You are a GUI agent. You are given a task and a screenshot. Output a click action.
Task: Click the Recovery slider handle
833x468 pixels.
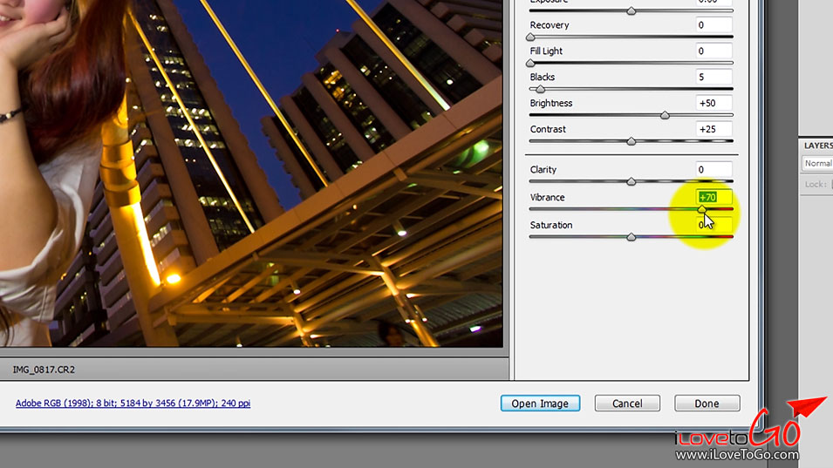click(530, 37)
